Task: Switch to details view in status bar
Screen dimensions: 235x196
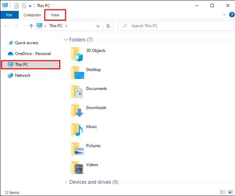Action: (223, 192)
